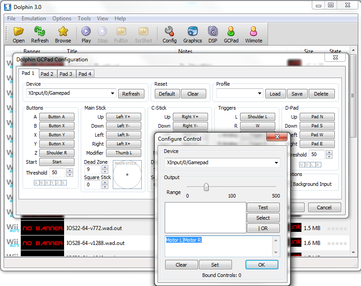Viewport: 361px width, 286px height.
Task: Close the GCPad Configuration window
Action: point(335,57)
